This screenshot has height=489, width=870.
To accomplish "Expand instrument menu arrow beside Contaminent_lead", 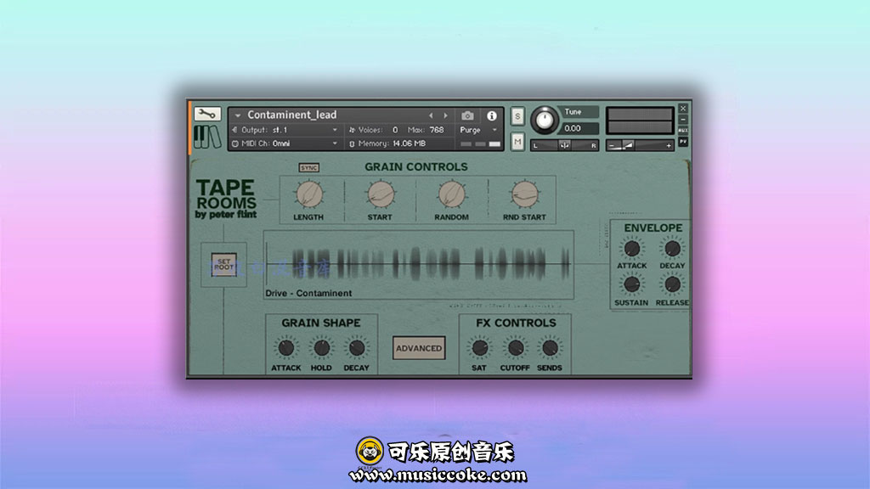I will point(238,115).
